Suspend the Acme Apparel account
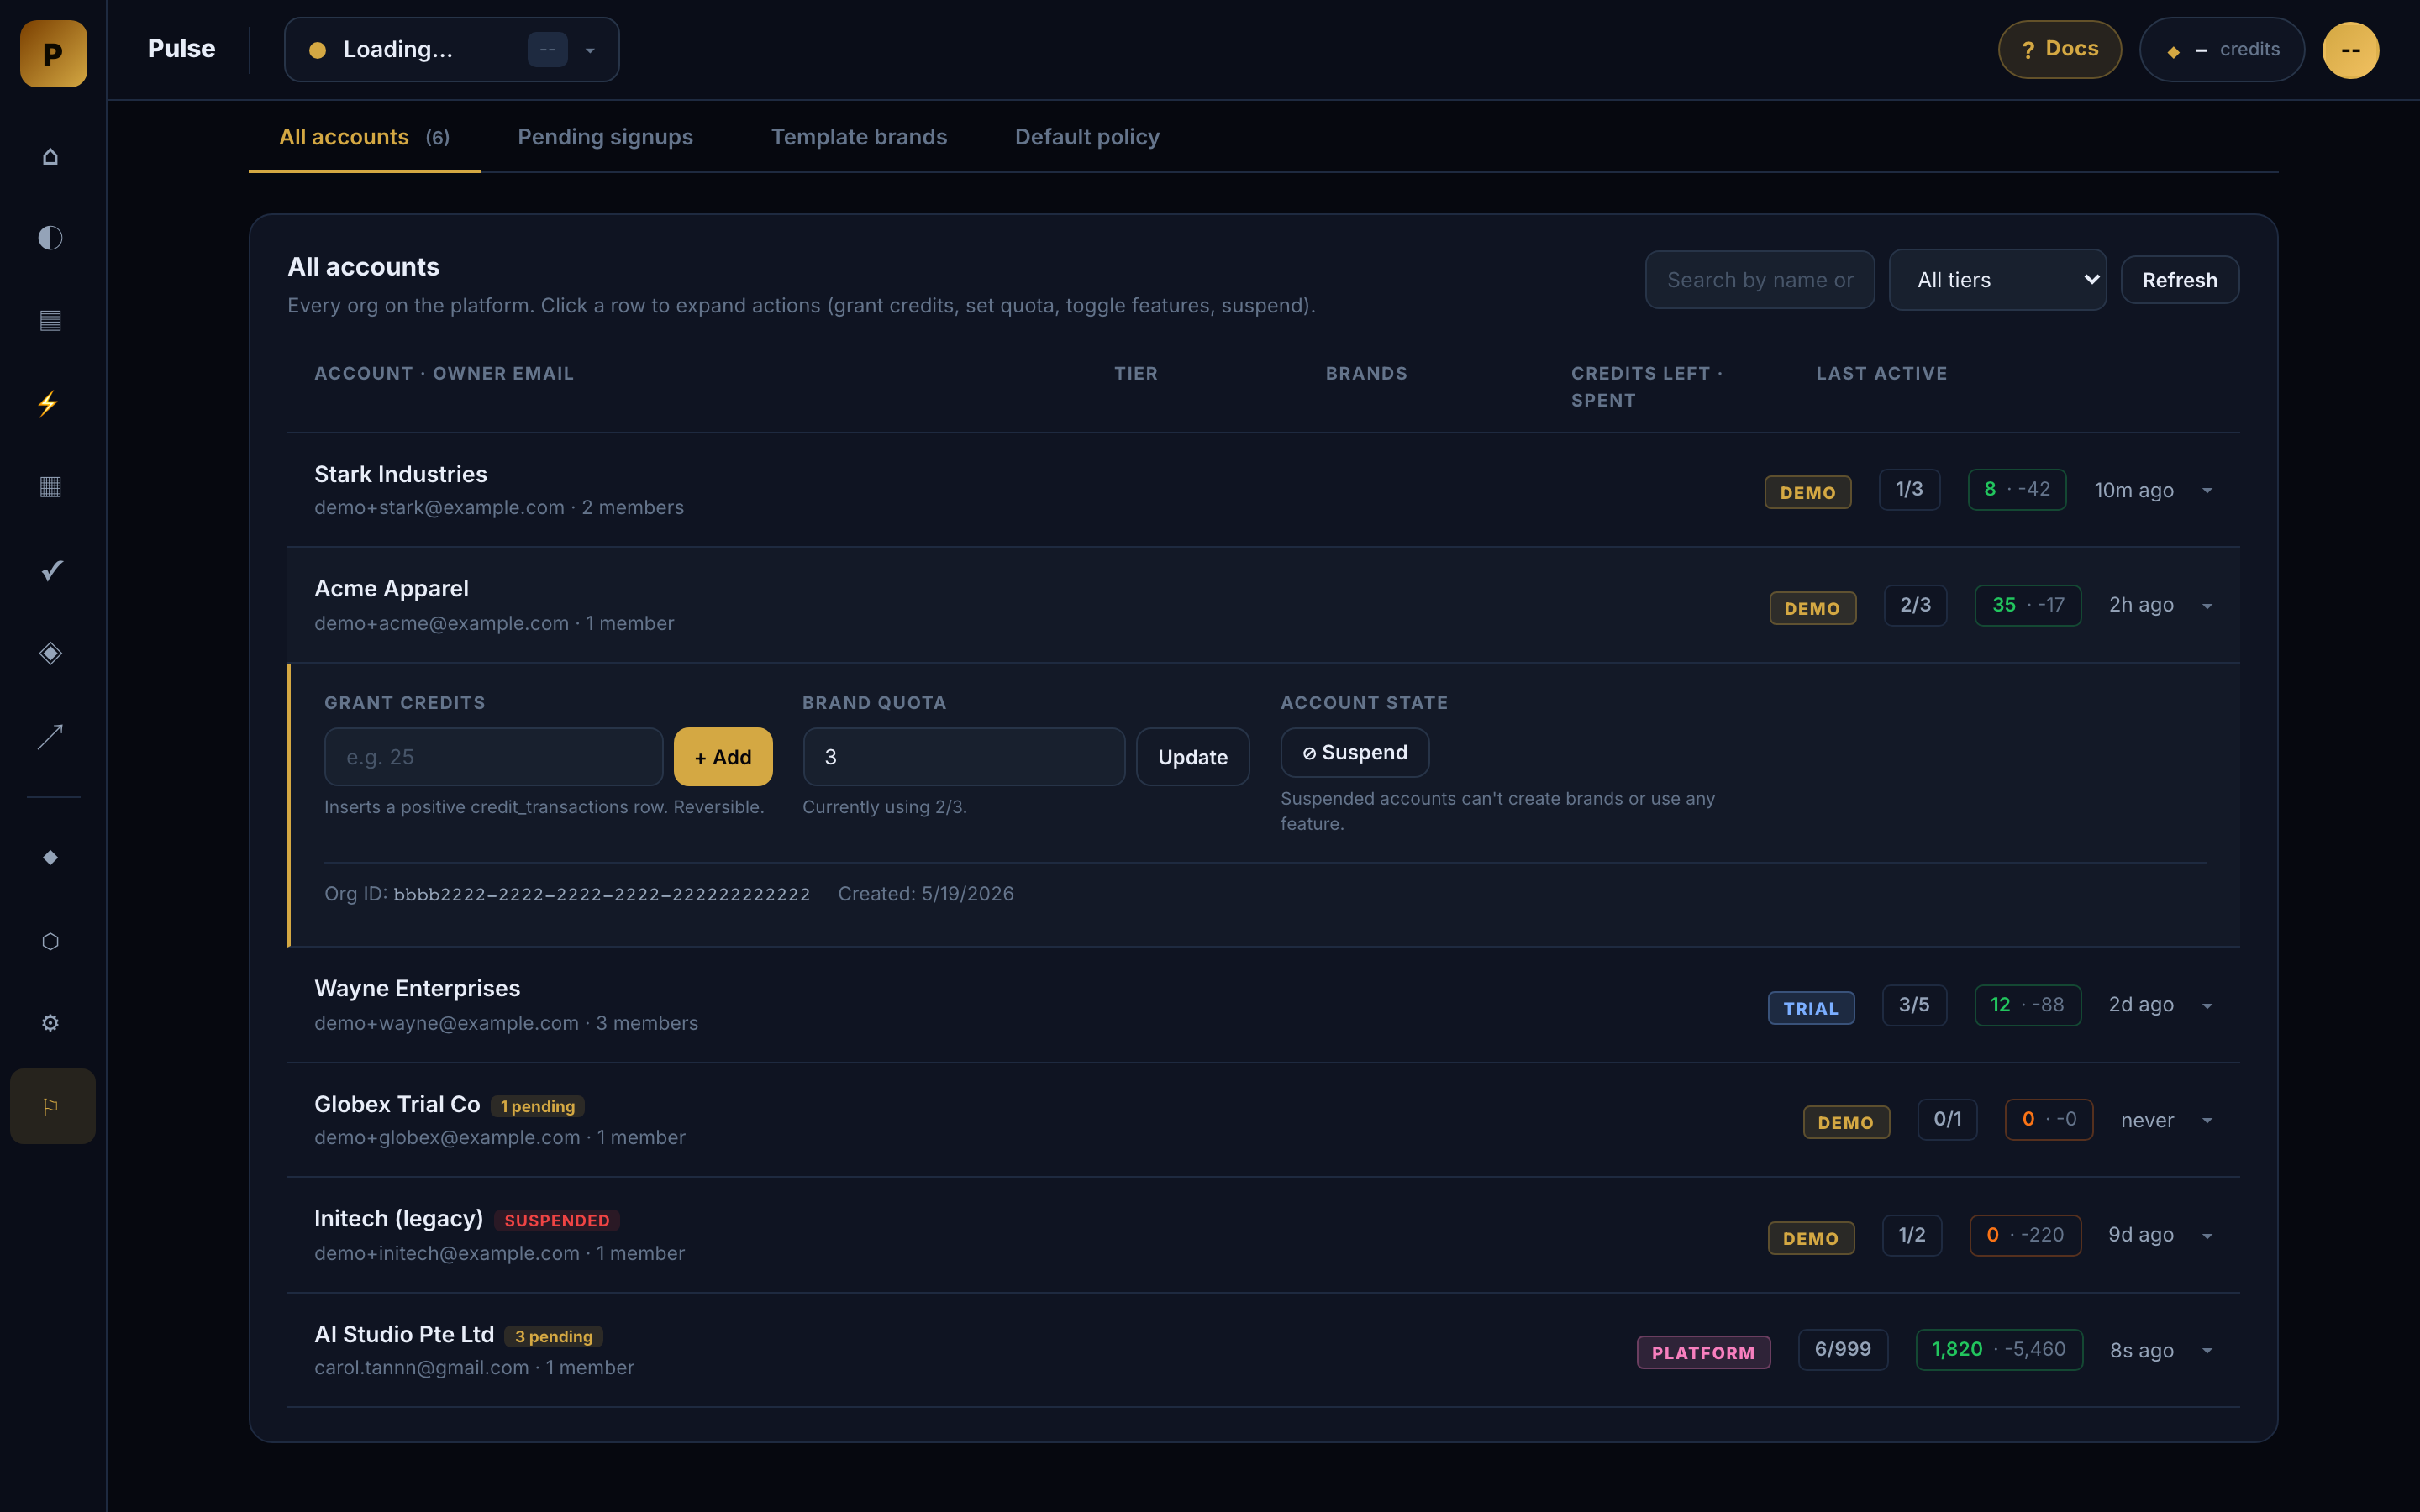Screen dimensions: 2420x1512 point(1355,753)
